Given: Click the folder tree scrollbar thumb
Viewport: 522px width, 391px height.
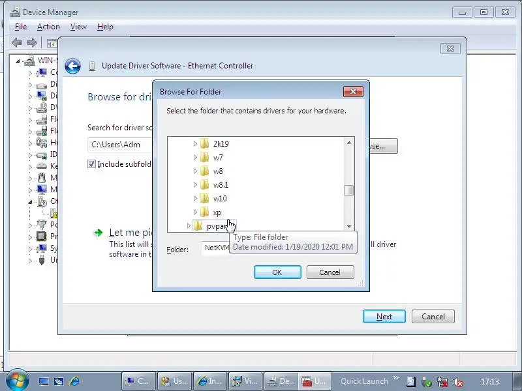Looking at the screenshot, I should (348, 190).
